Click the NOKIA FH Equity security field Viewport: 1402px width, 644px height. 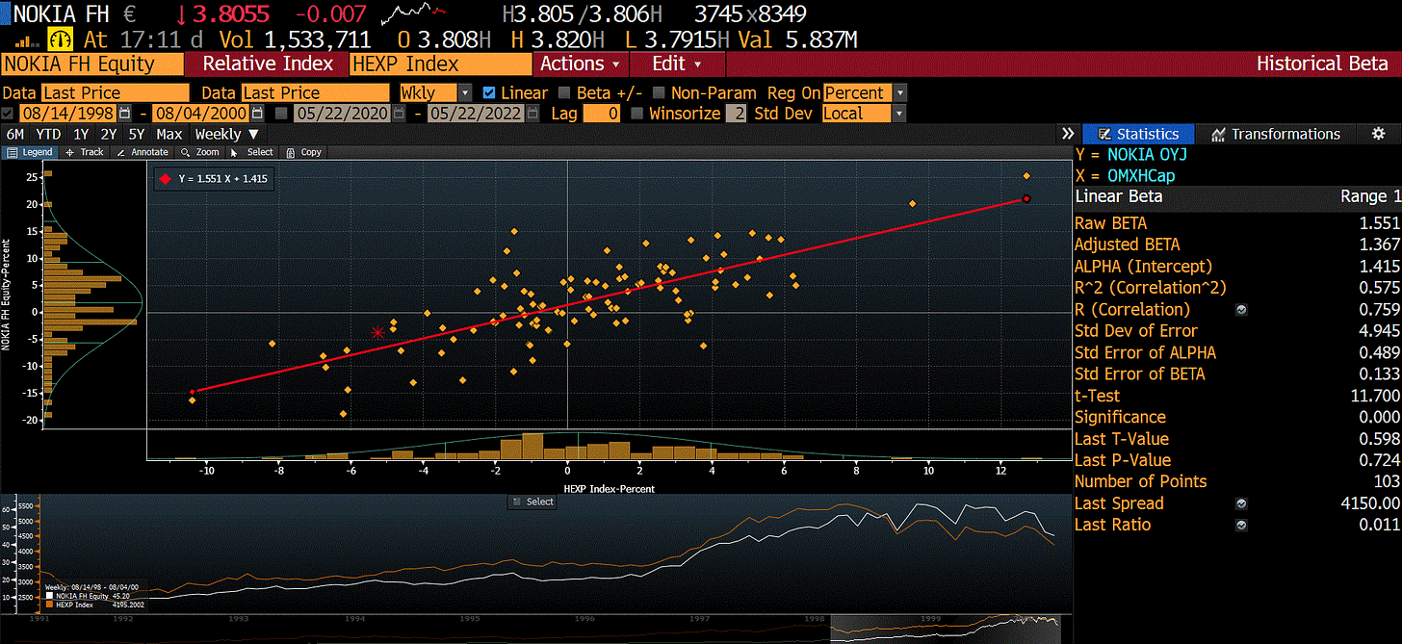pos(92,64)
